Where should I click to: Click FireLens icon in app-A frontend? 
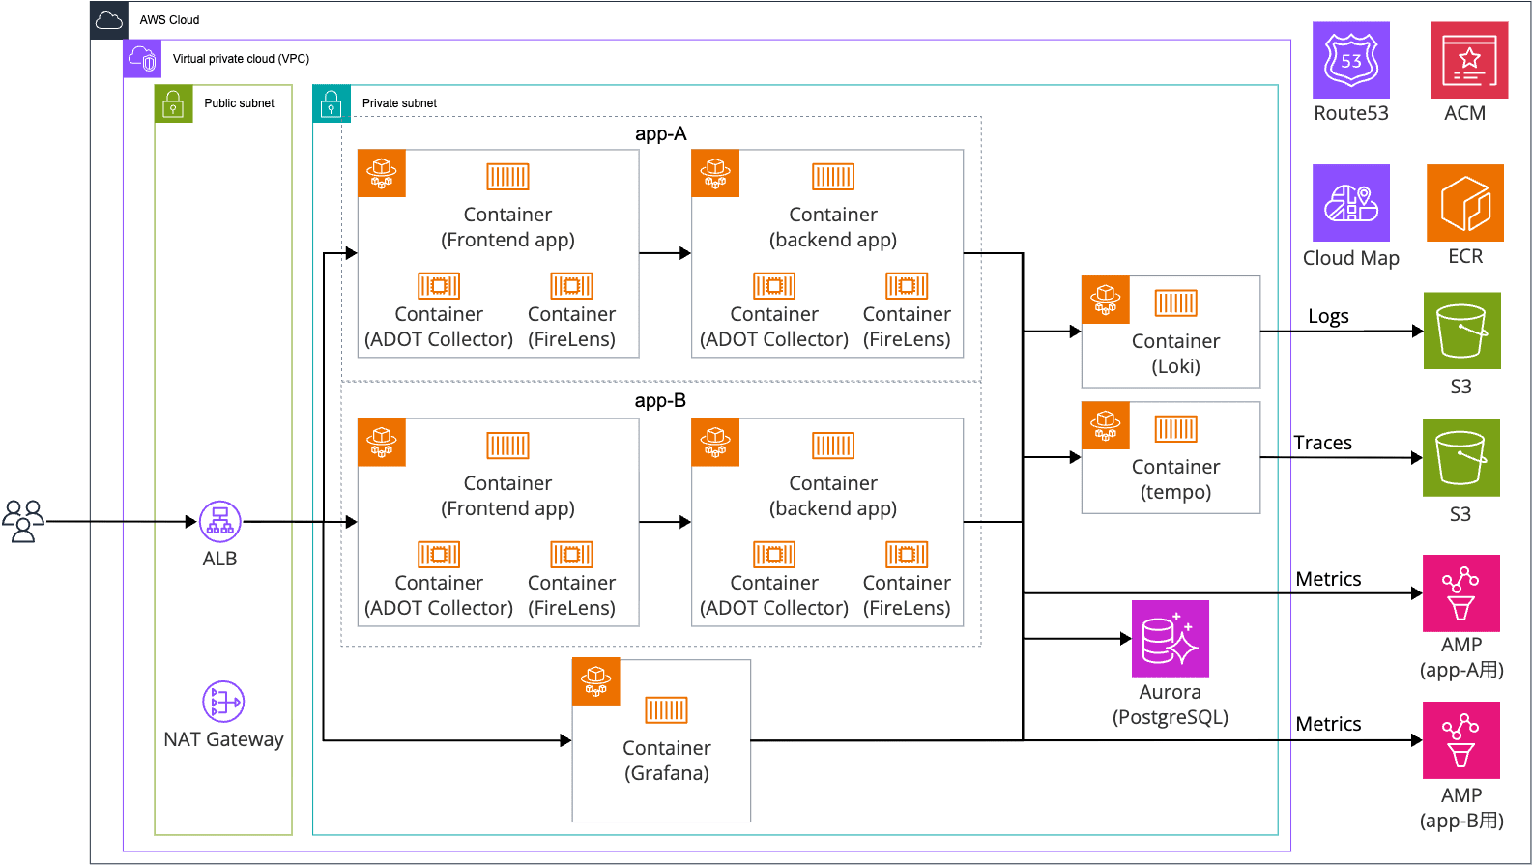(571, 286)
